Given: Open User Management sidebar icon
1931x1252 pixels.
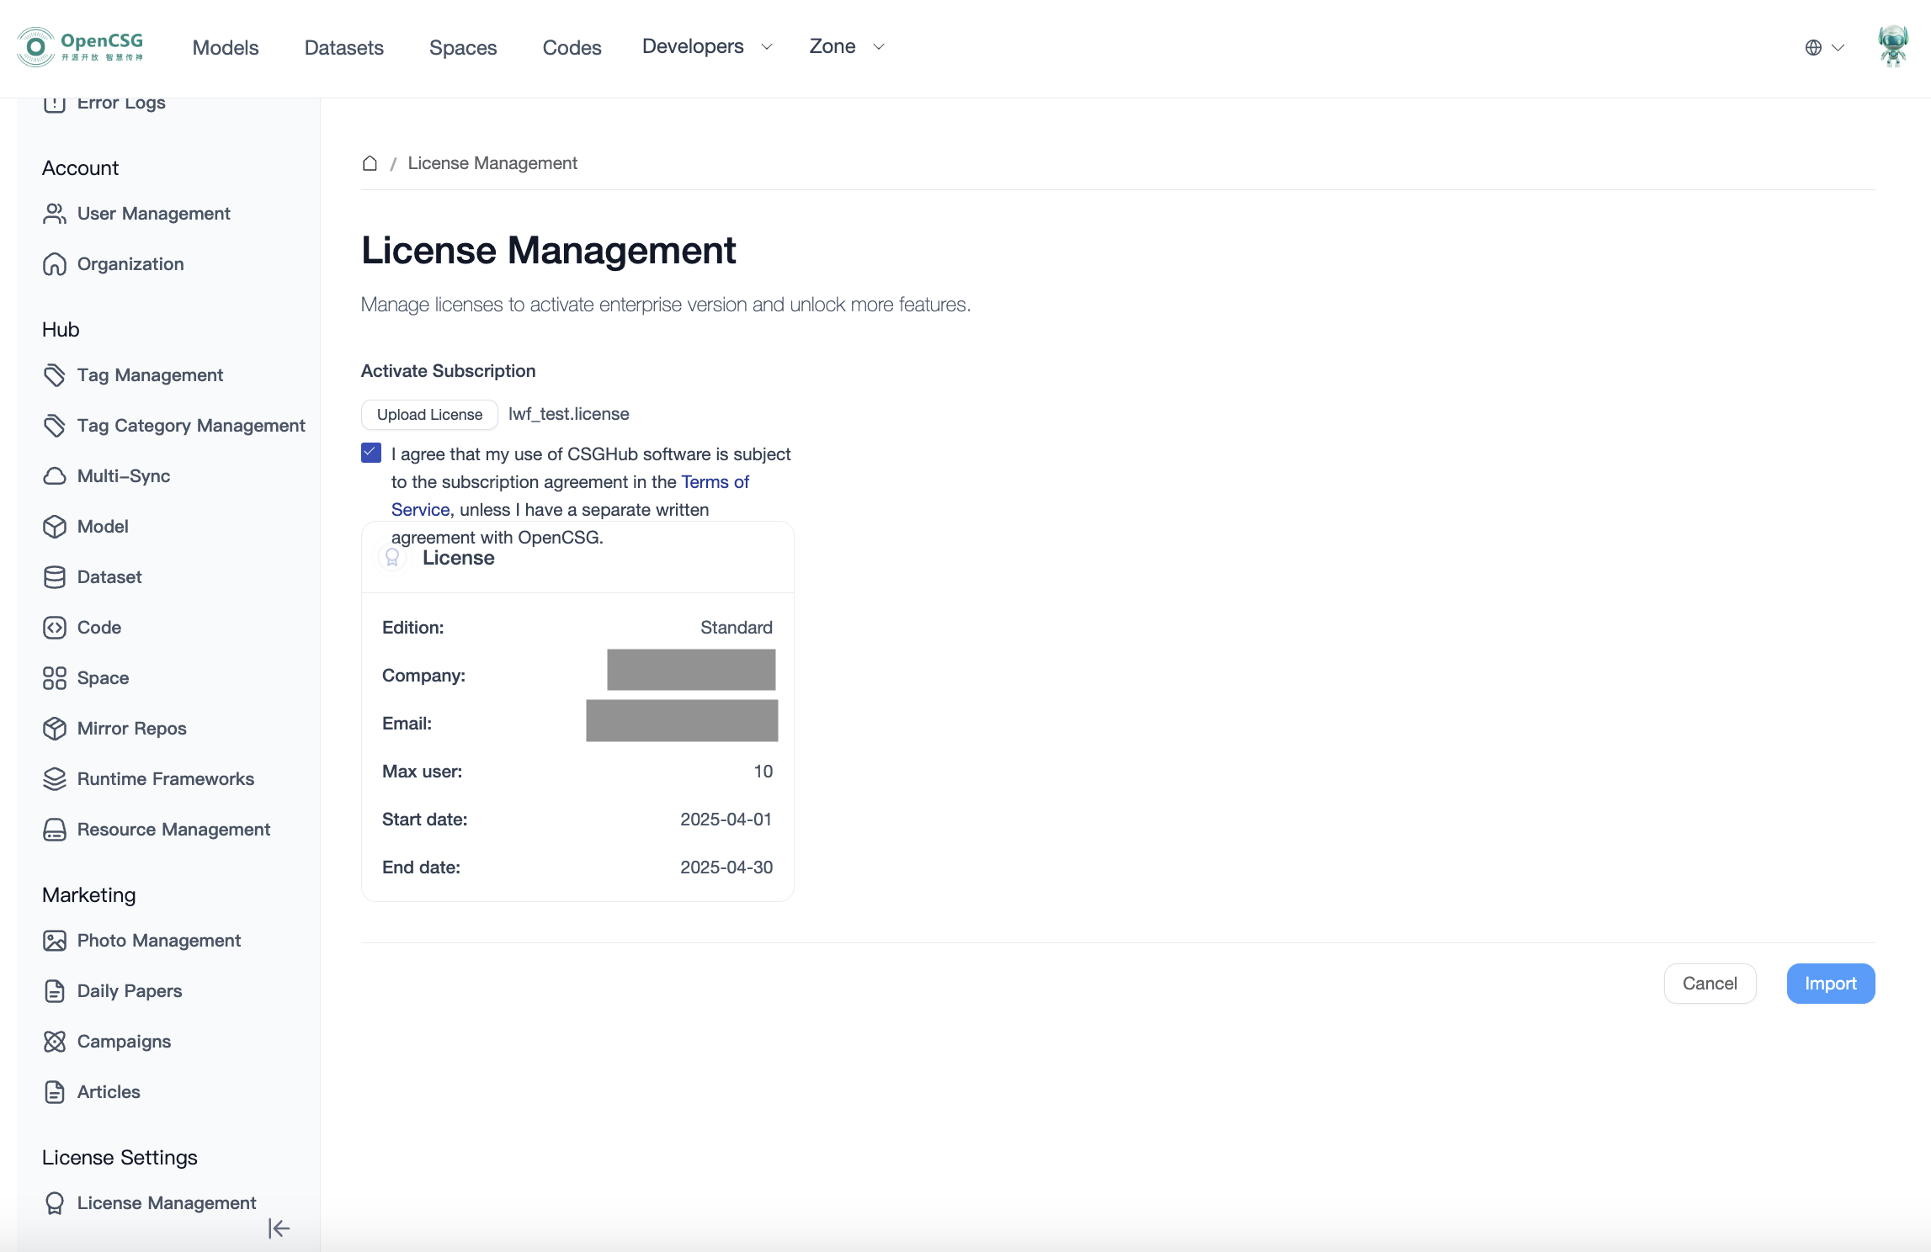Looking at the screenshot, I should (x=55, y=214).
